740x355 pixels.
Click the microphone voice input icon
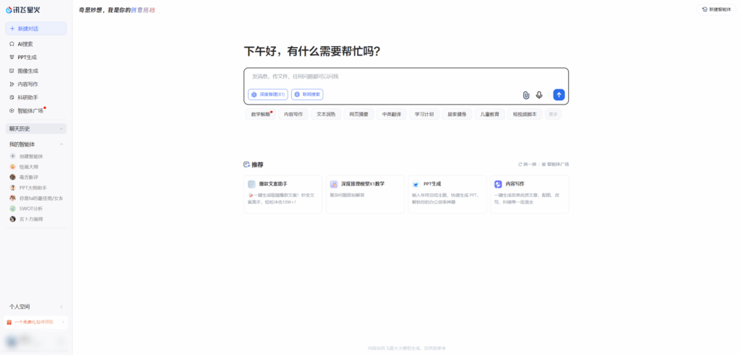539,95
